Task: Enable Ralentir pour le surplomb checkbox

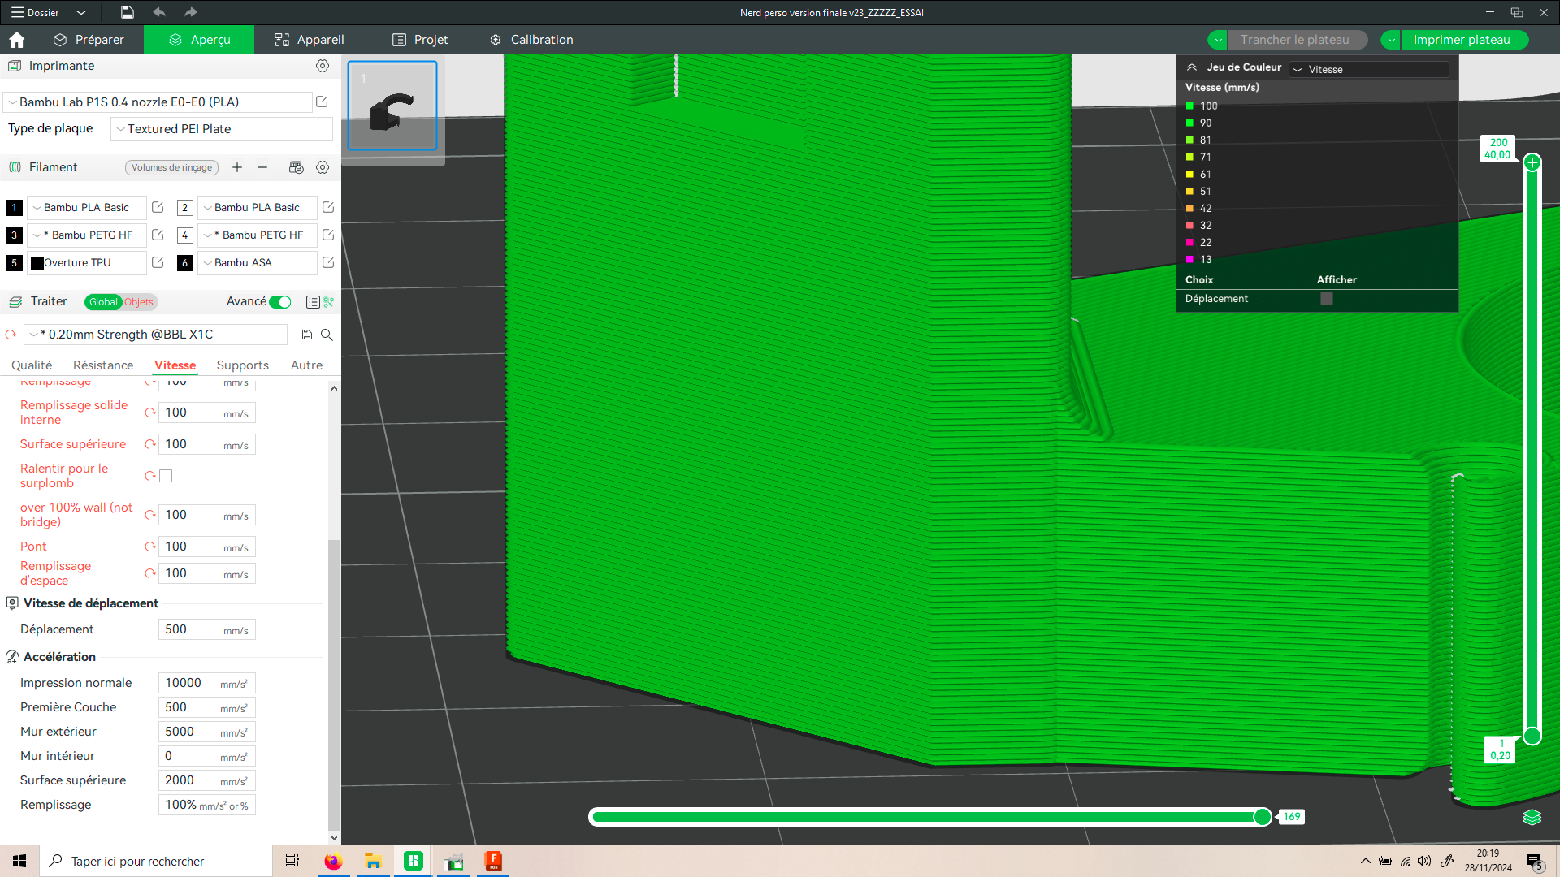Action: 166,476
